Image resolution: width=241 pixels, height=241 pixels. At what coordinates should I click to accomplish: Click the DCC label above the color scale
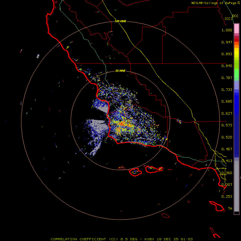(235, 16)
